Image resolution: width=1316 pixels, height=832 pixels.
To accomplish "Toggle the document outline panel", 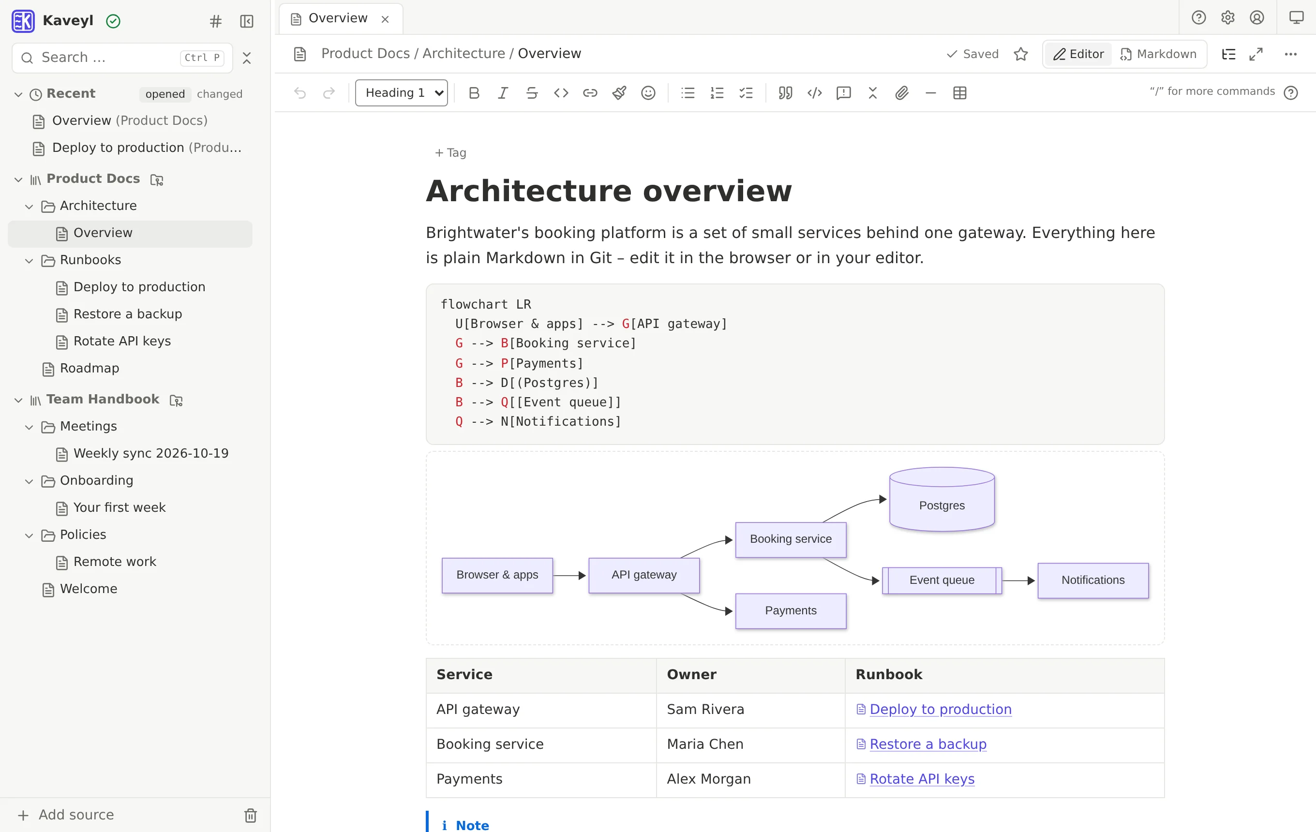I will 1228,54.
